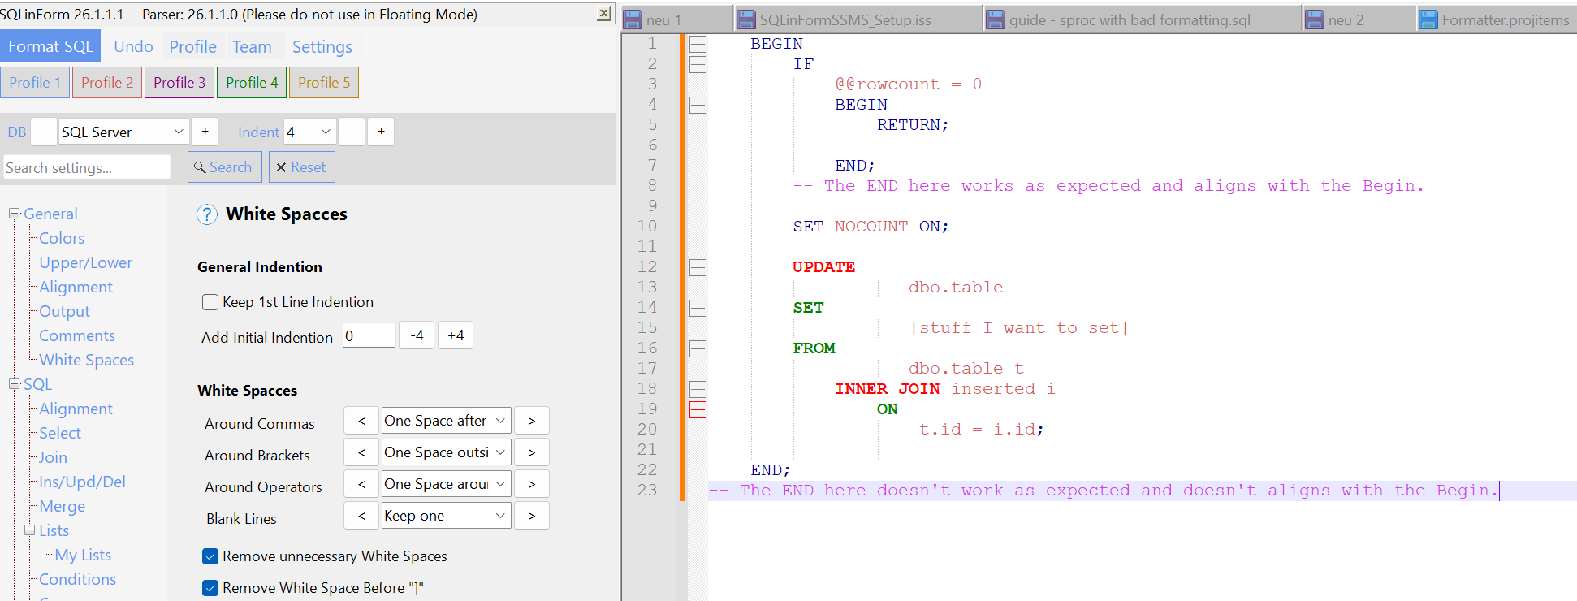
Task: Enable Keep 1st Line Indention checkbox
Action: pyautogui.click(x=210, y=302)
